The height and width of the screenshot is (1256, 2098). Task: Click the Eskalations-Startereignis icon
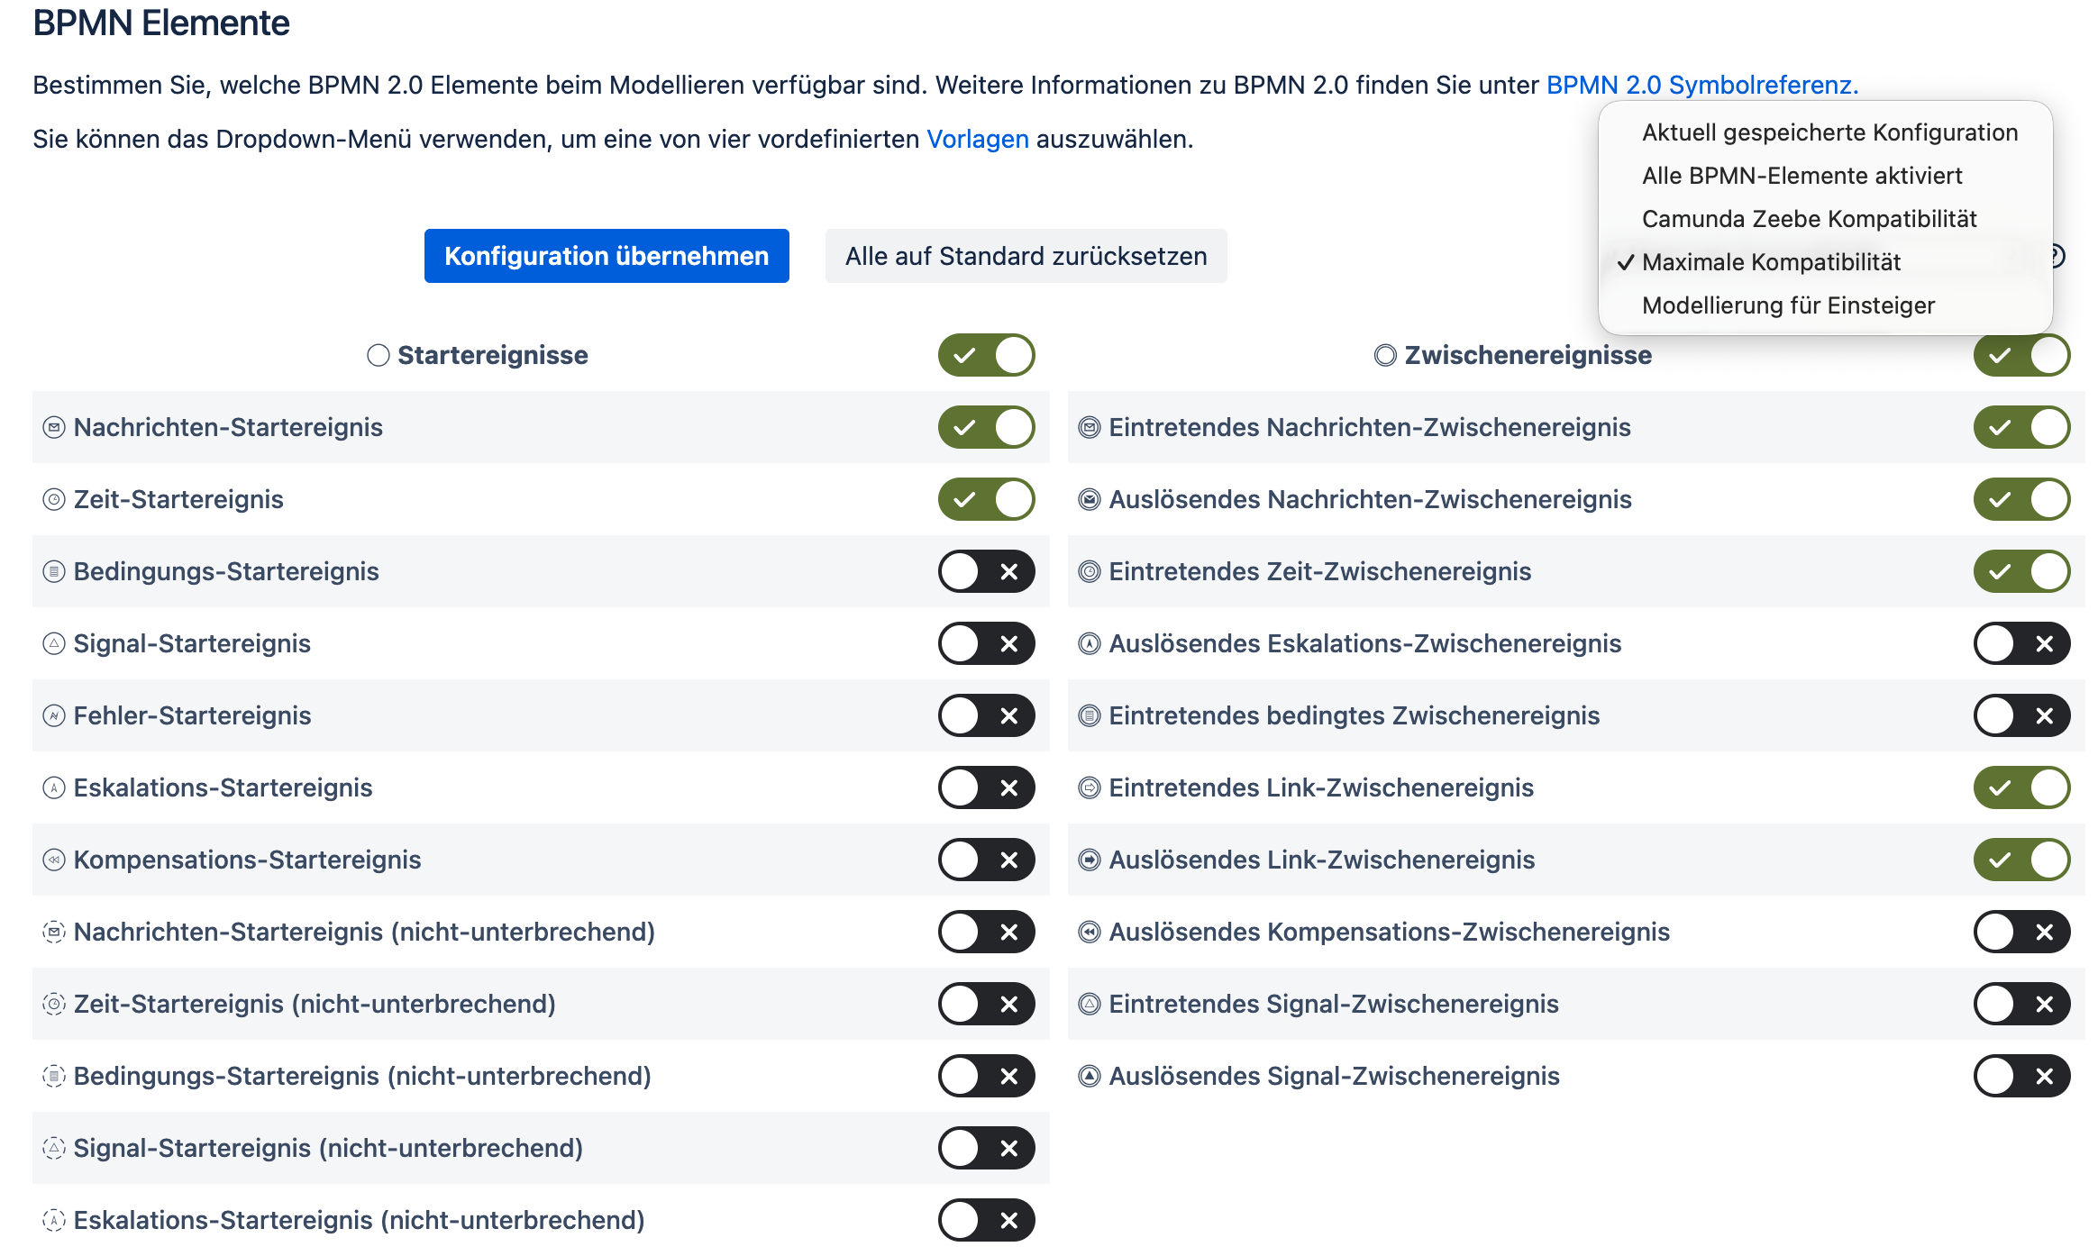pos(54,787)
